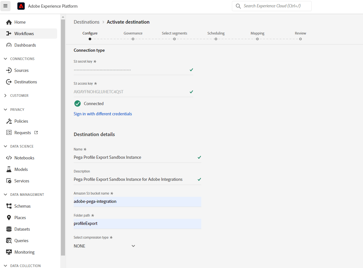Collapse the CONNECTIONS section
This screenshot has width=363, height=268.
coord(5,58)
